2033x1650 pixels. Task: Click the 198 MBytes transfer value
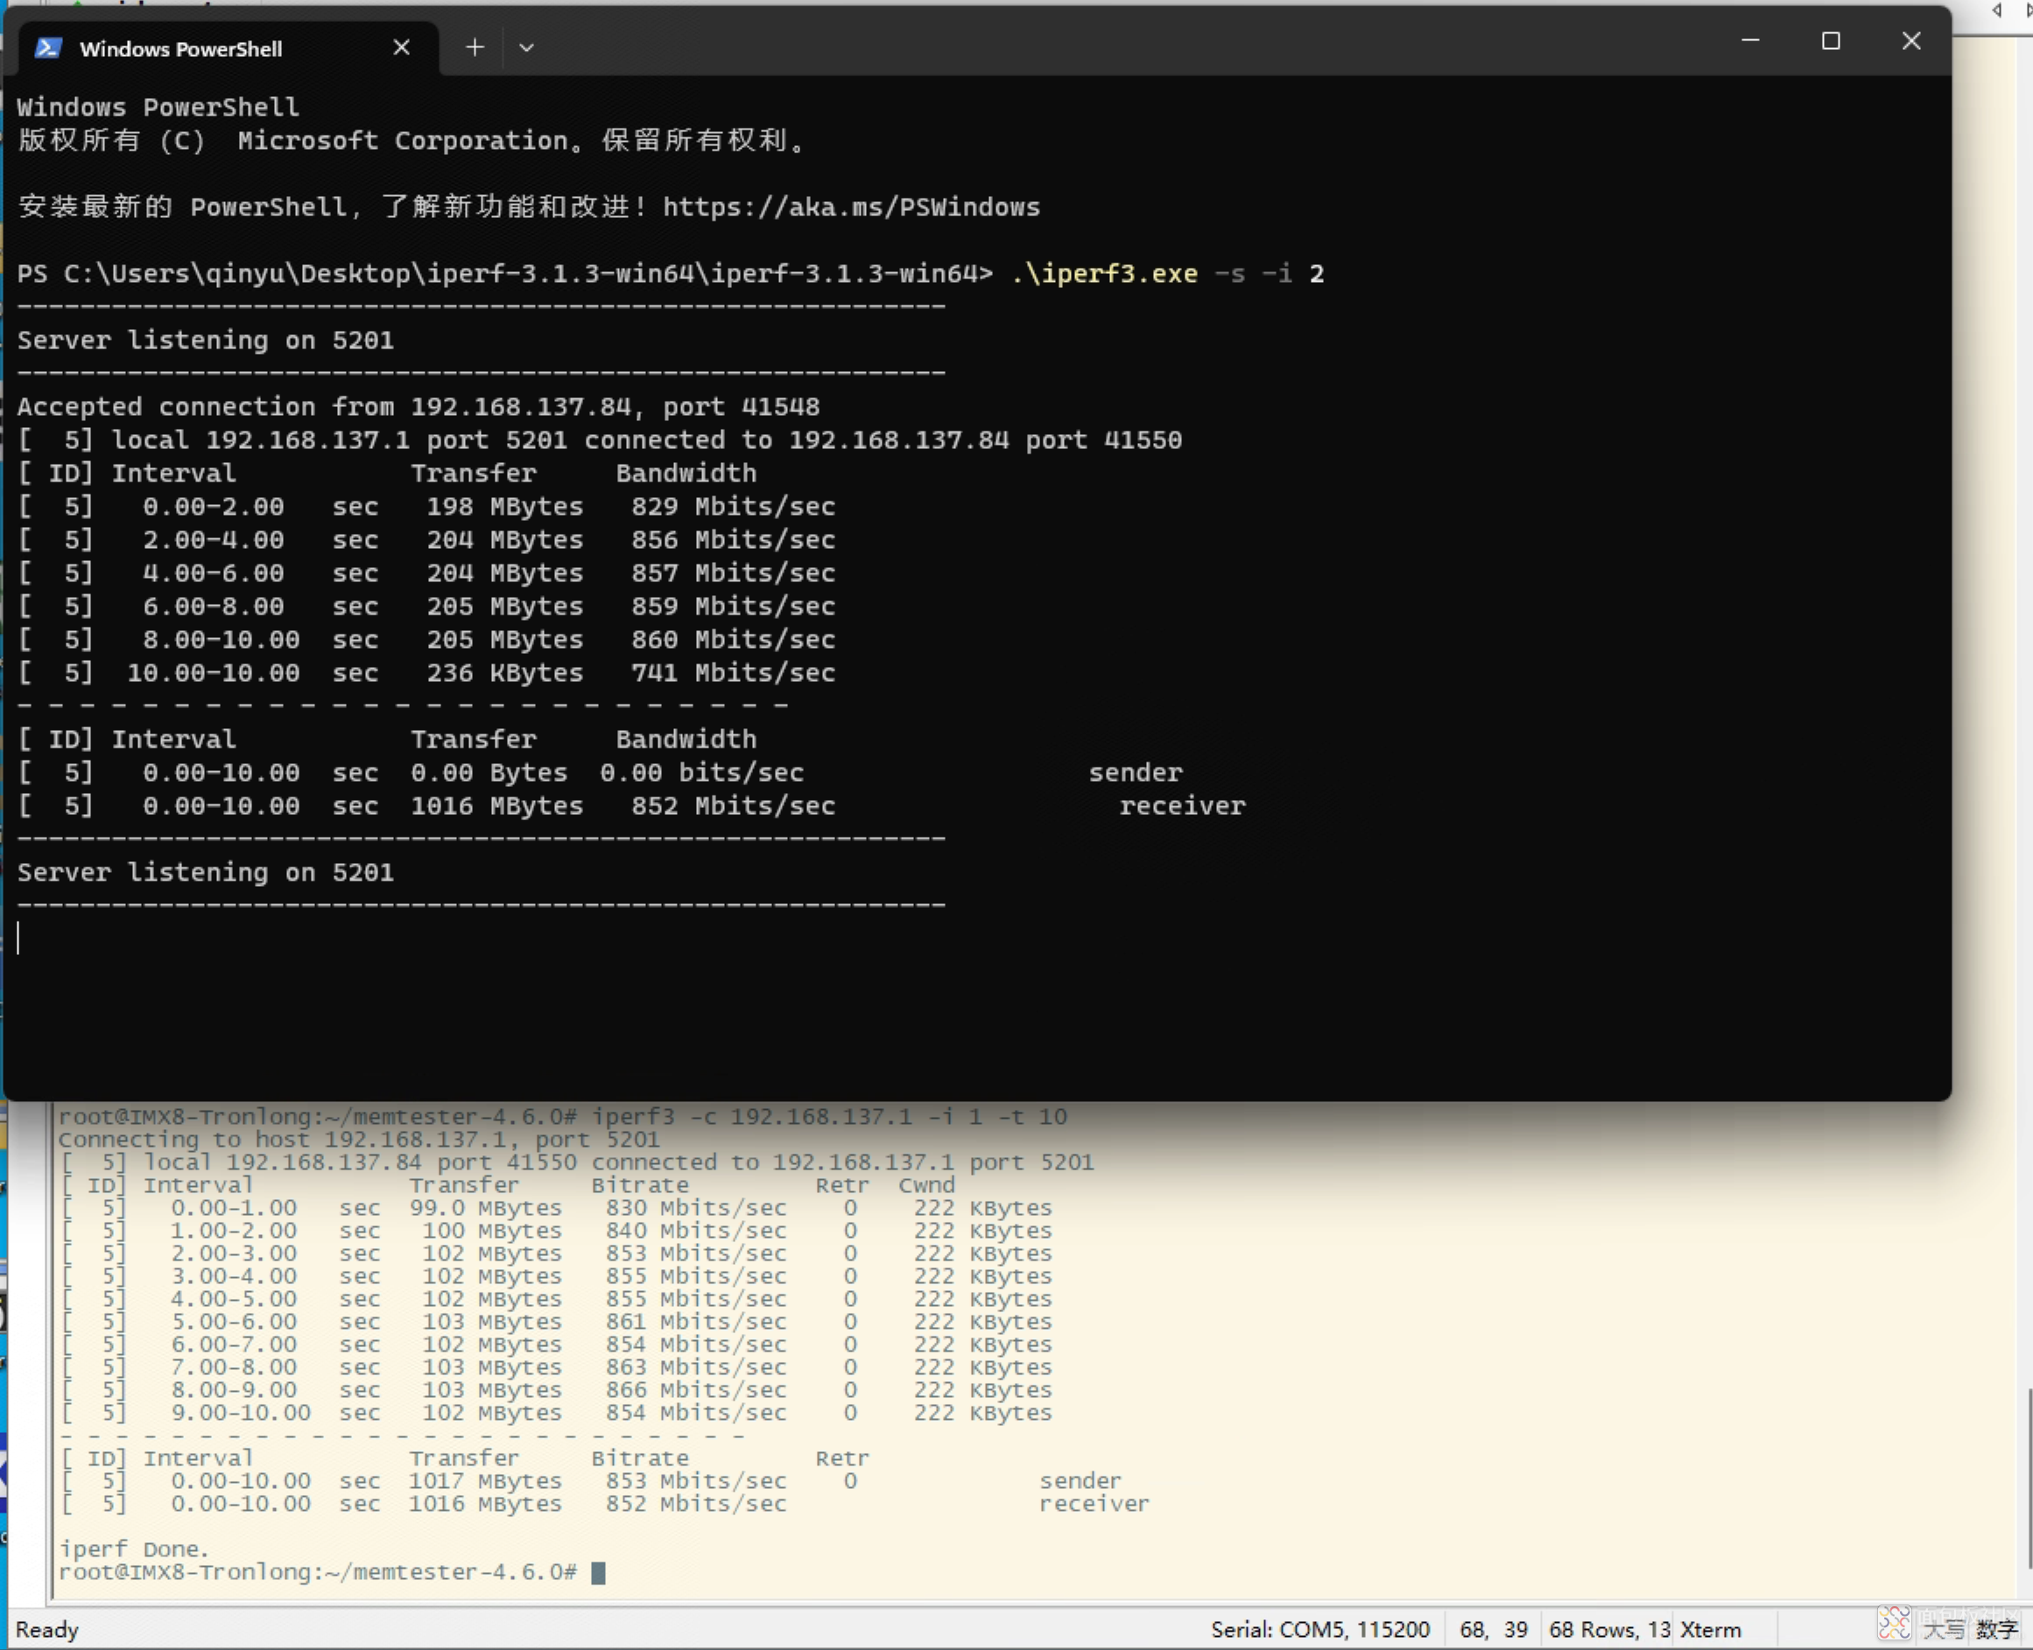(x=504, y=506)
